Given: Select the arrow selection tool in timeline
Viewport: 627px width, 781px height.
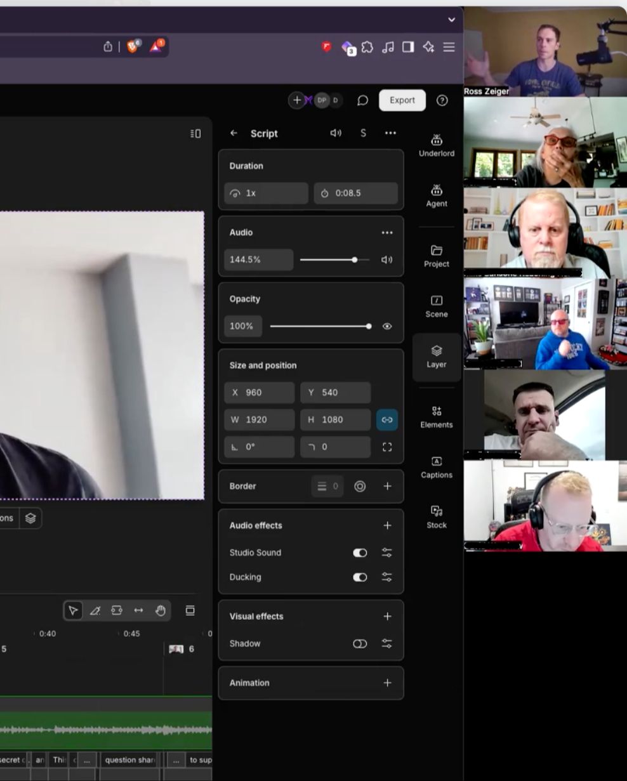Looking at the screenshot, I should (73, 610).
